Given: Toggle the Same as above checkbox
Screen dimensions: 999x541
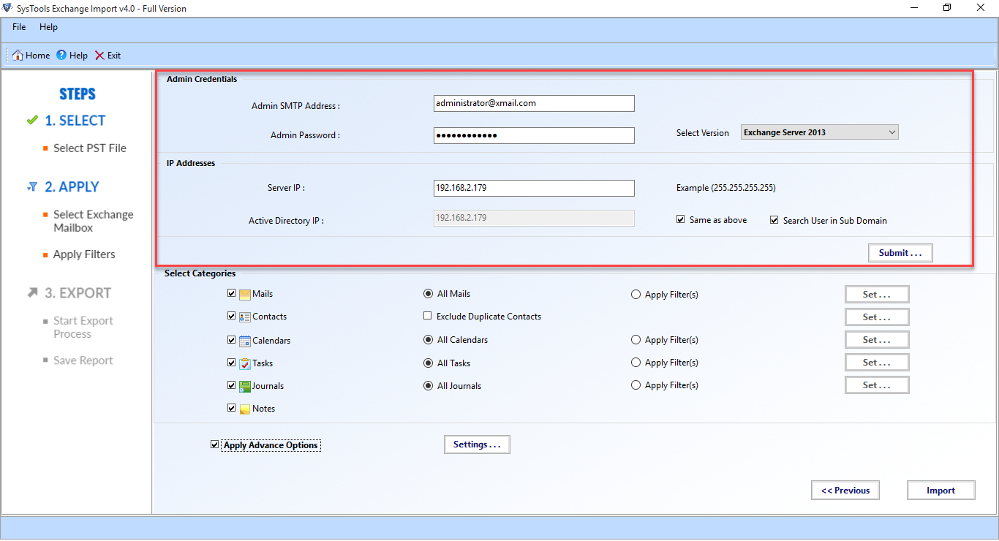Looking at the screenshot, I should 681,219.
